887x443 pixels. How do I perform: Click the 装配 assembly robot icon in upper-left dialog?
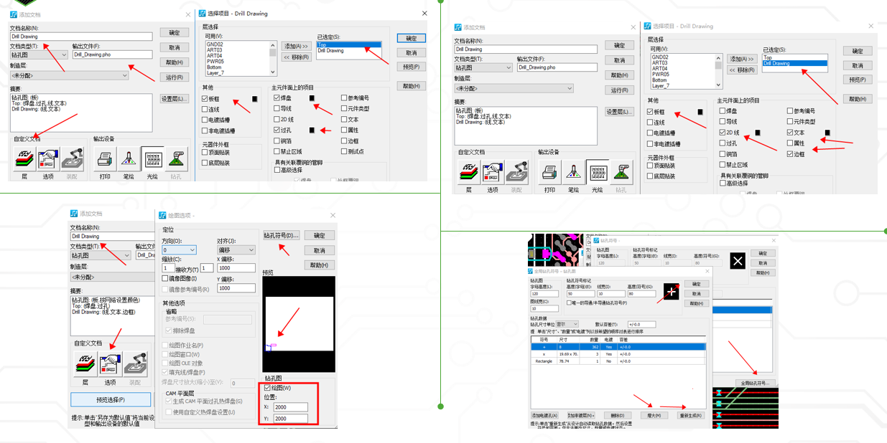[x=72, y=158]
